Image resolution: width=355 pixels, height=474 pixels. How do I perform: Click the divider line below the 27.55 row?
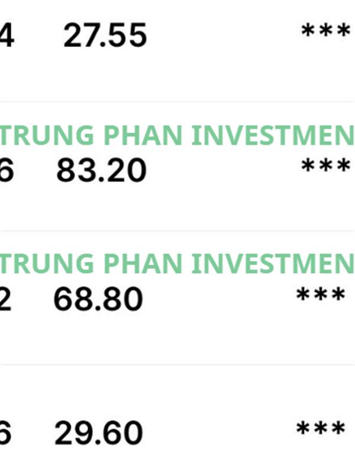click(177, 101)
